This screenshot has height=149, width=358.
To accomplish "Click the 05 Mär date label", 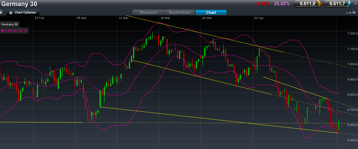I will 82,18.
